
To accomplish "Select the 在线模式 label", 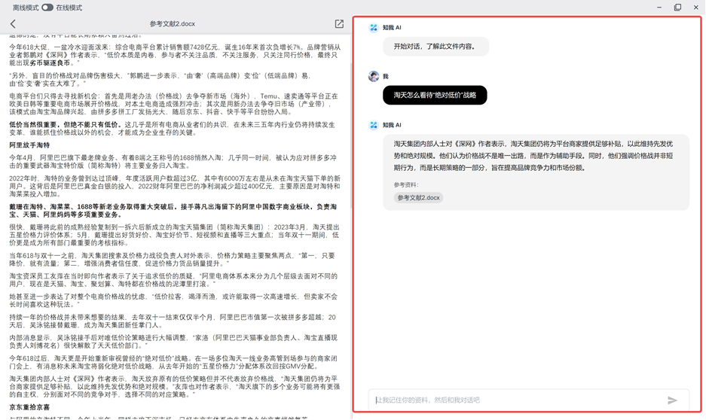I will (x=69, y=8).
